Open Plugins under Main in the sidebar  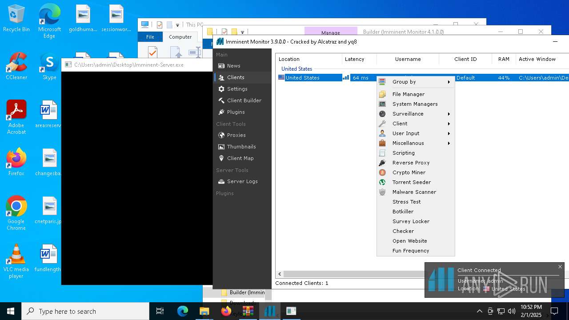[242, 112]
